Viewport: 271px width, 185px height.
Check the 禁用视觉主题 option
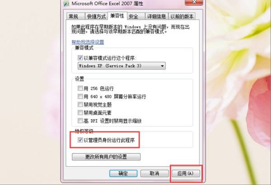tap(80, 104)
